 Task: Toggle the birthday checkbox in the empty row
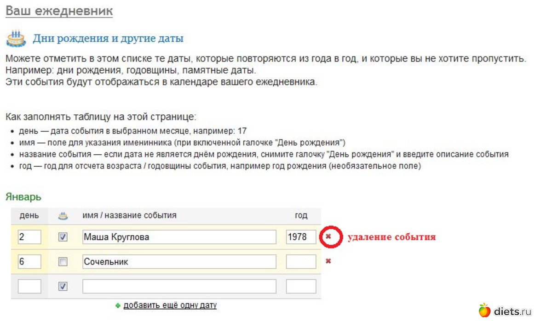click(x=63, y=286)
